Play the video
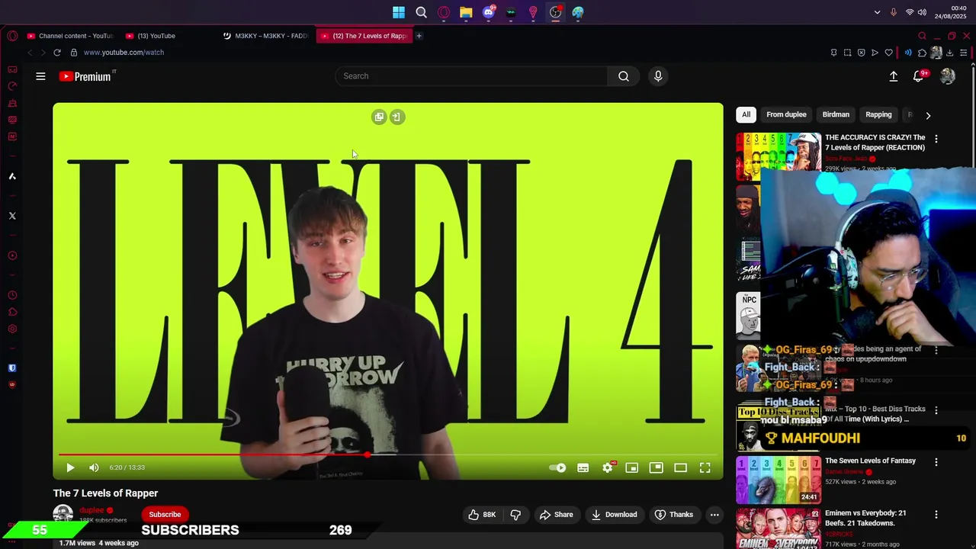The width and height of the screenshot is (976, 549). click(69, 467)
